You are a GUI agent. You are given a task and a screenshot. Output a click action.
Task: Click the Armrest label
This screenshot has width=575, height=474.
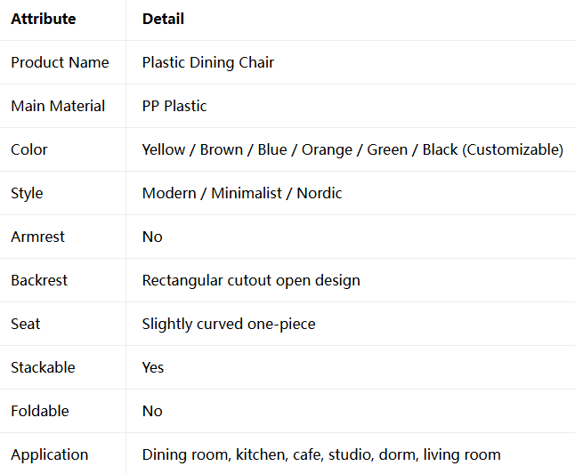coord(37,237)
